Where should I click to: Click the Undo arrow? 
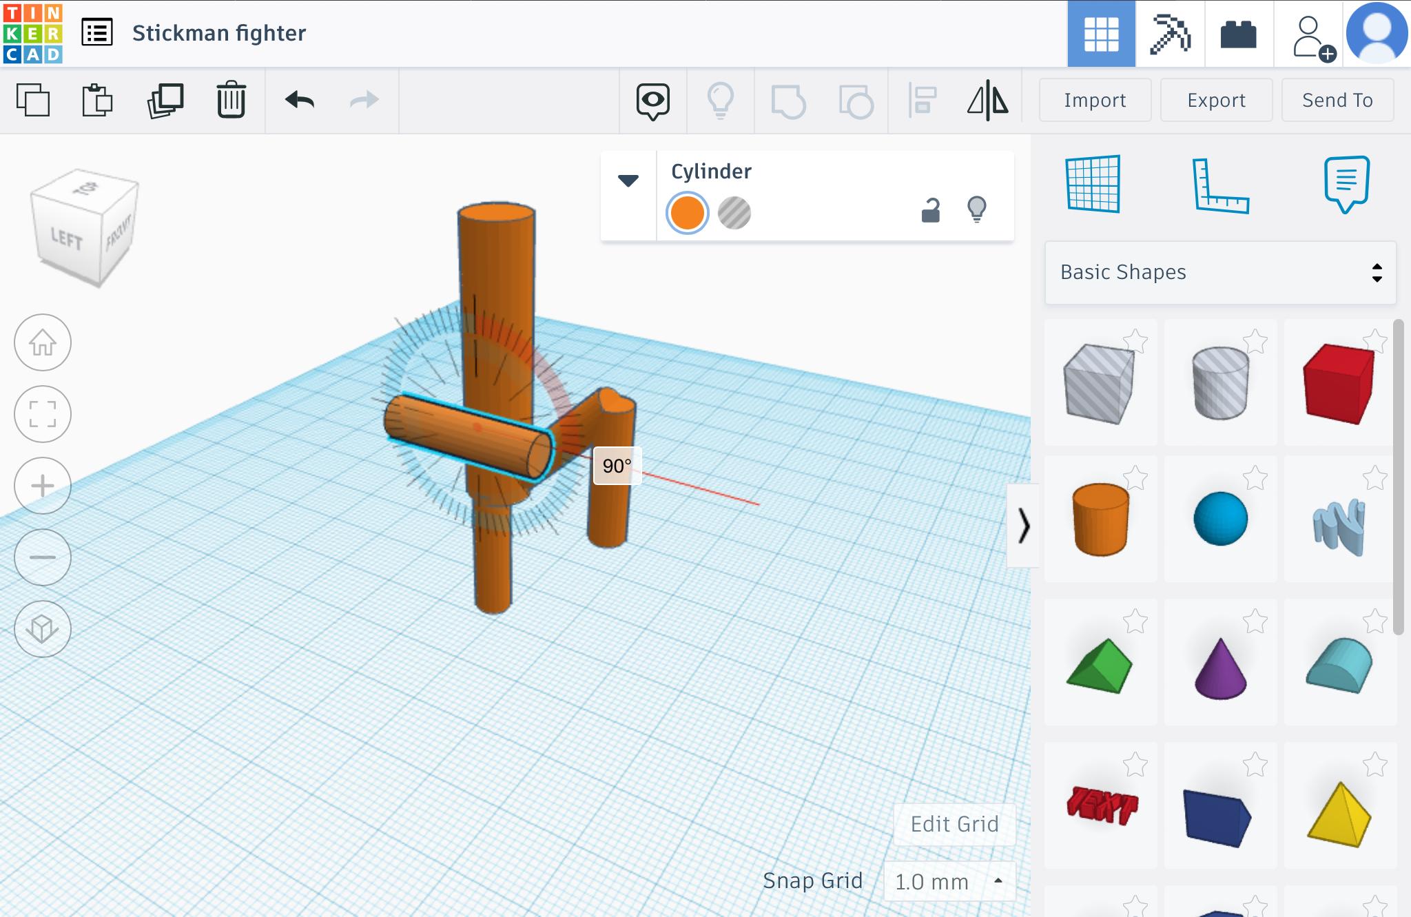pos(300,101)
